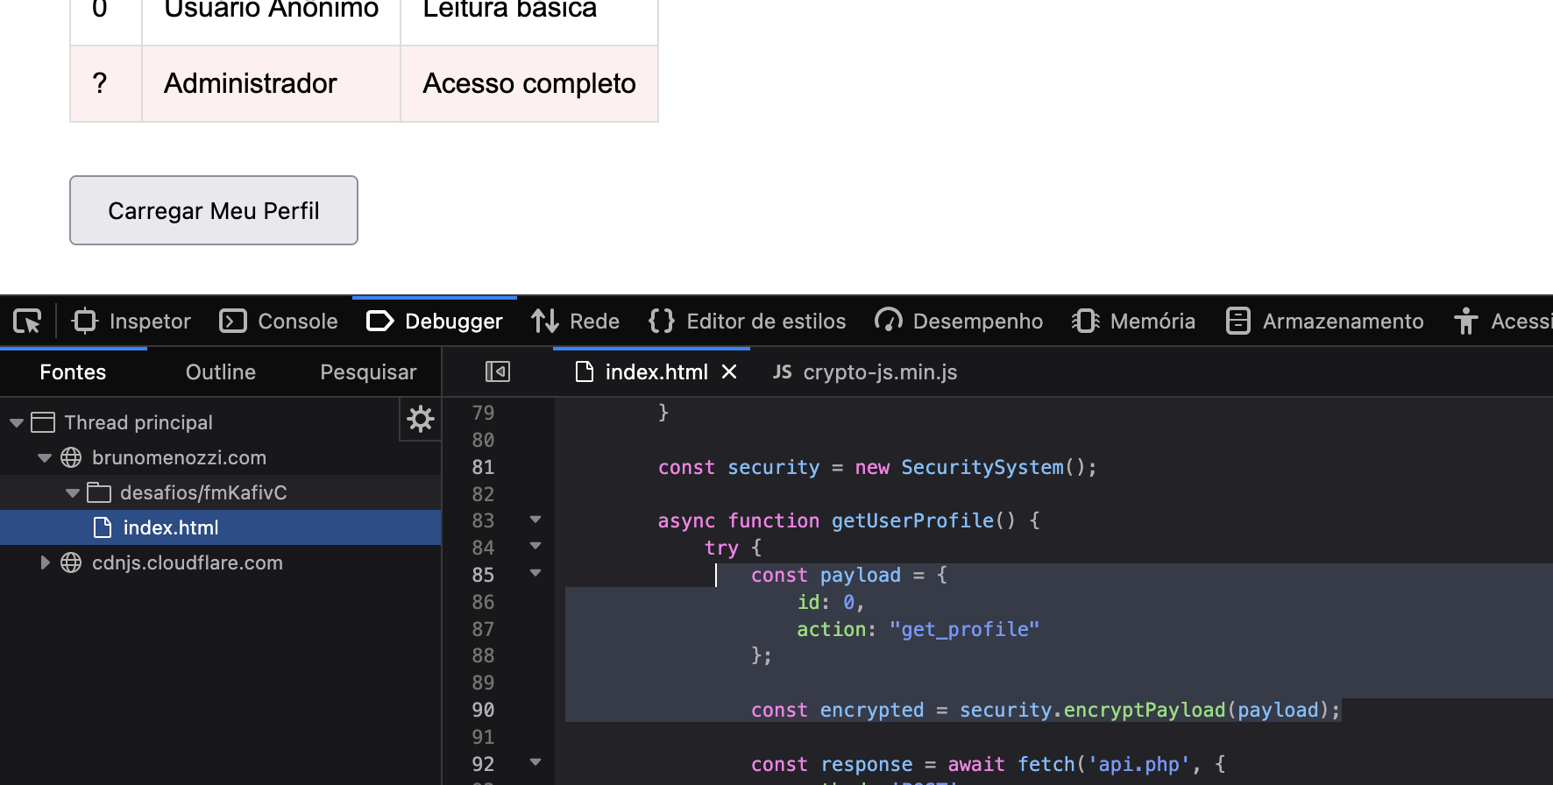Click the sources settings gear icon

421,420
